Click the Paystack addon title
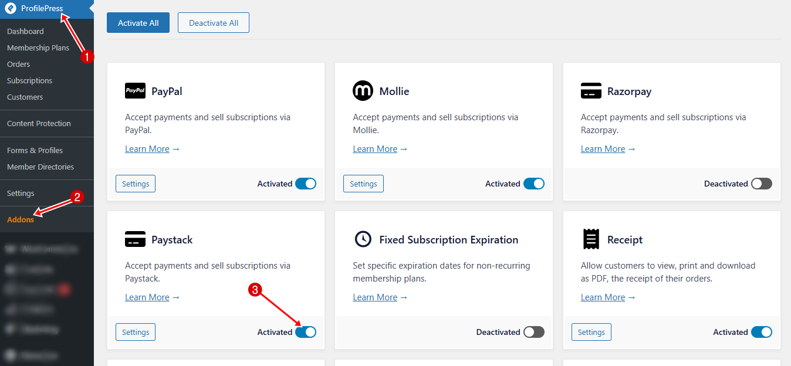Image resolution: width=791 pixels, height=366 pixels. 172,240
